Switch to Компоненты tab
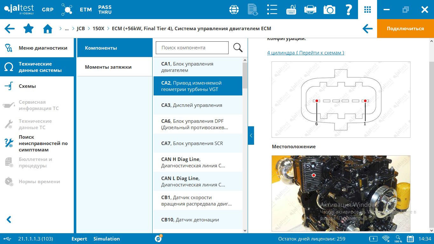 pyautogui.click(x=115, y=48)
